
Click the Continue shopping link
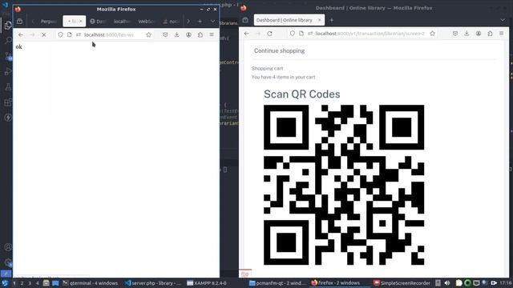(279, 50)
